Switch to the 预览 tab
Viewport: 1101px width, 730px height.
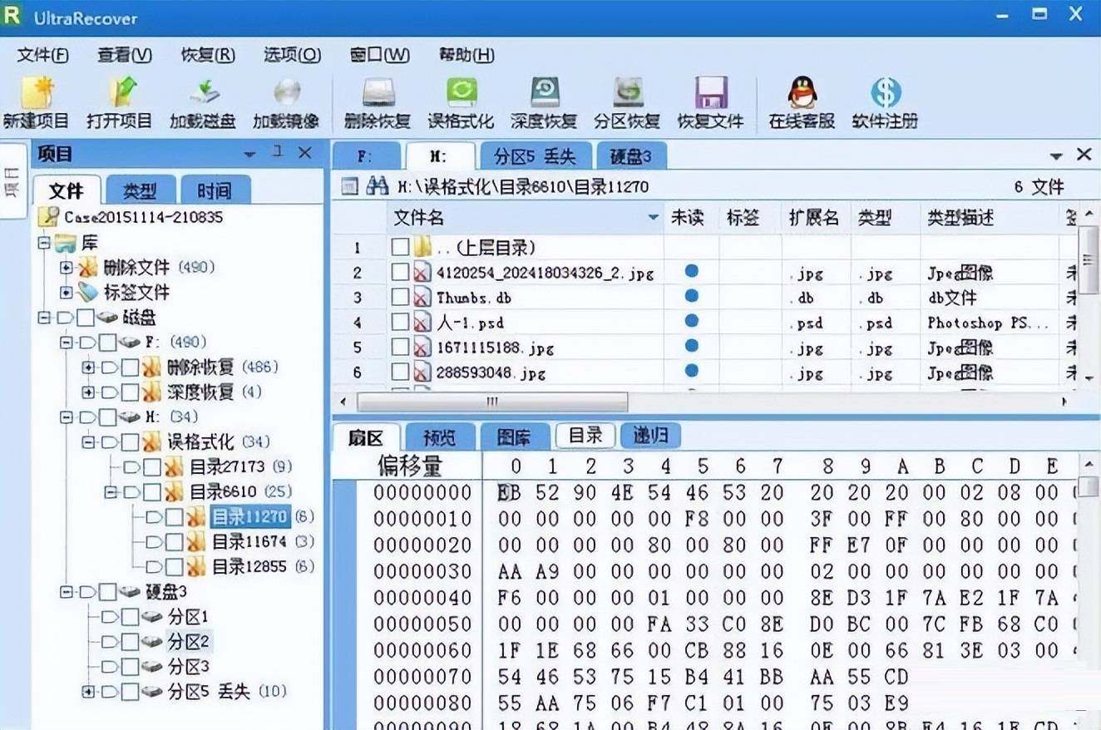[439, 437]
